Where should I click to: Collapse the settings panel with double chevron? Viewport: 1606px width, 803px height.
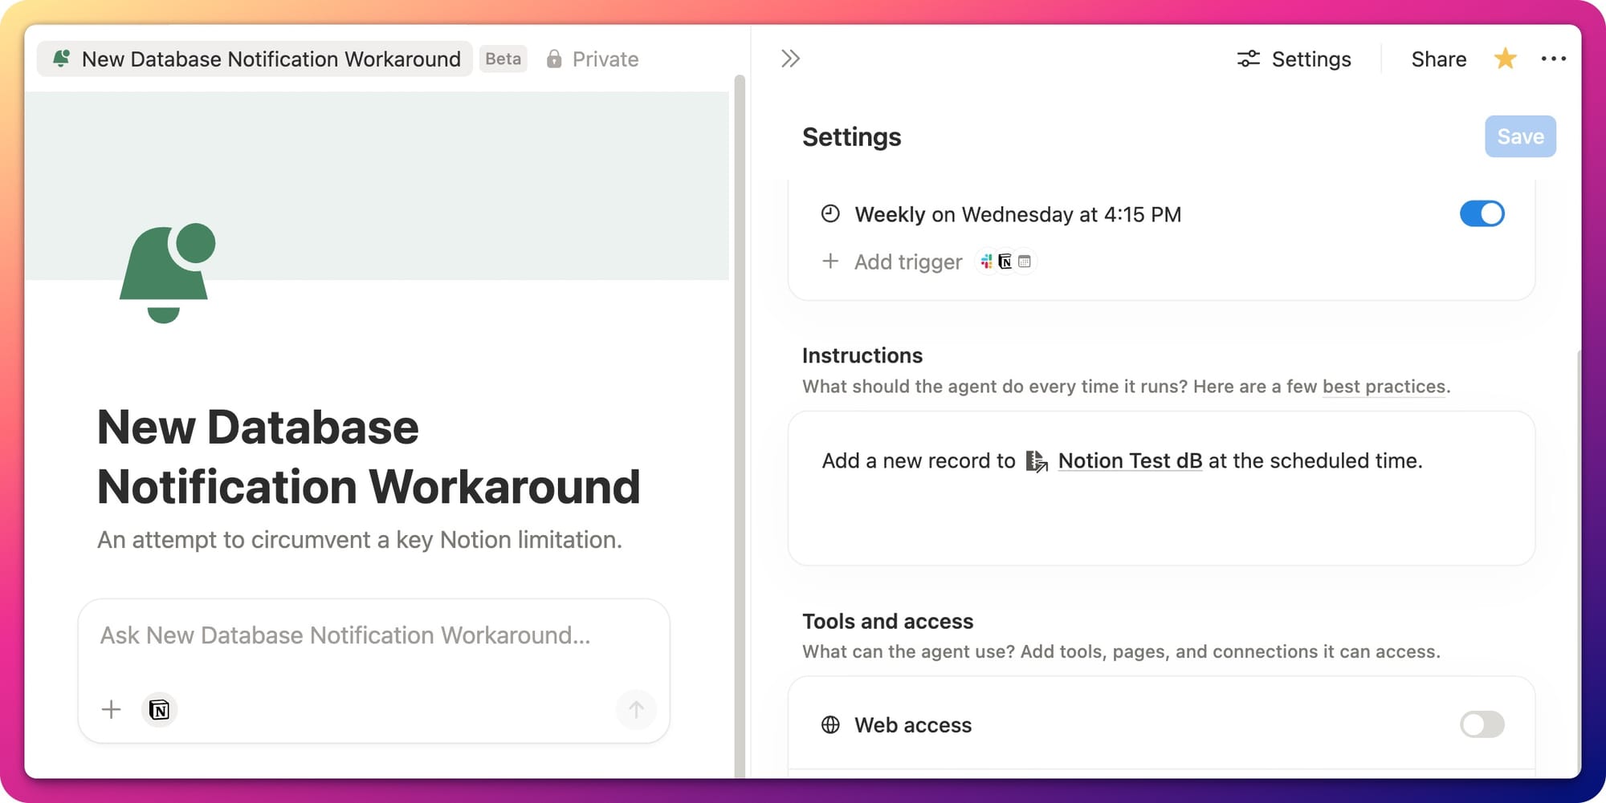point(790,59)
